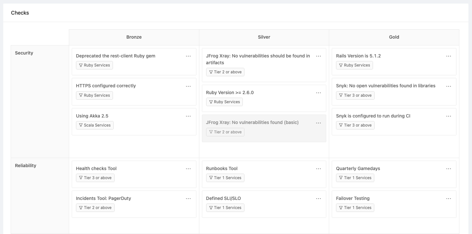Click 'Tier 1 Services' filter under Runbooks Tool
The image size is (472, 234).
click(x=225, y=178)
